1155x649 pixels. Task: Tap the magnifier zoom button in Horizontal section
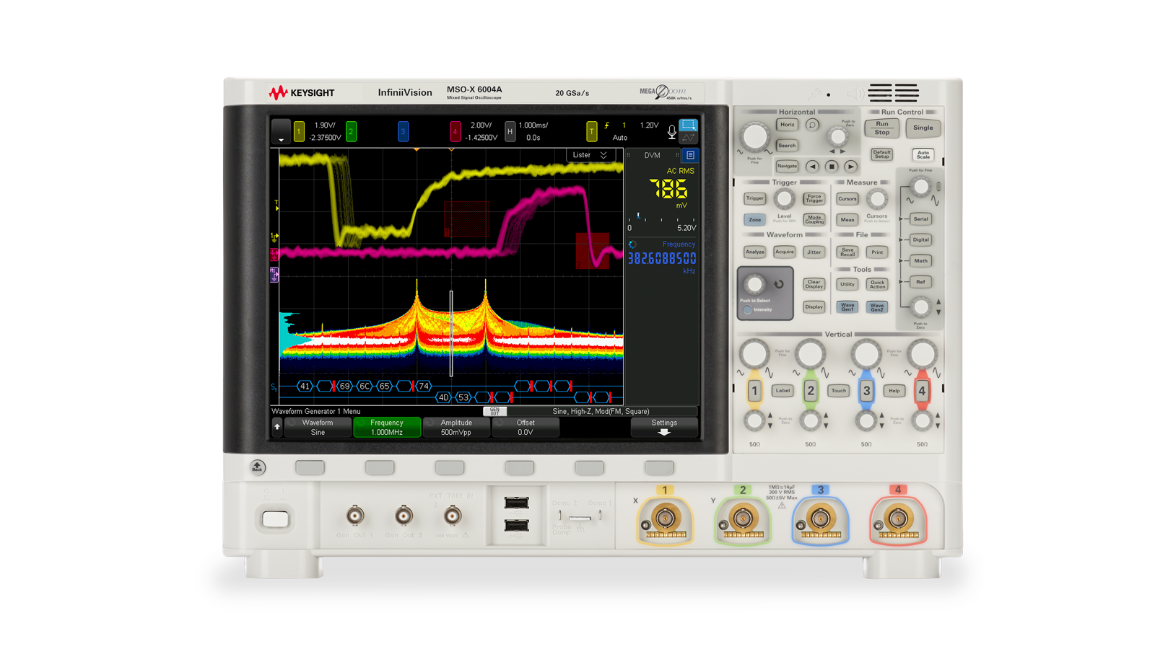(812, 125)
